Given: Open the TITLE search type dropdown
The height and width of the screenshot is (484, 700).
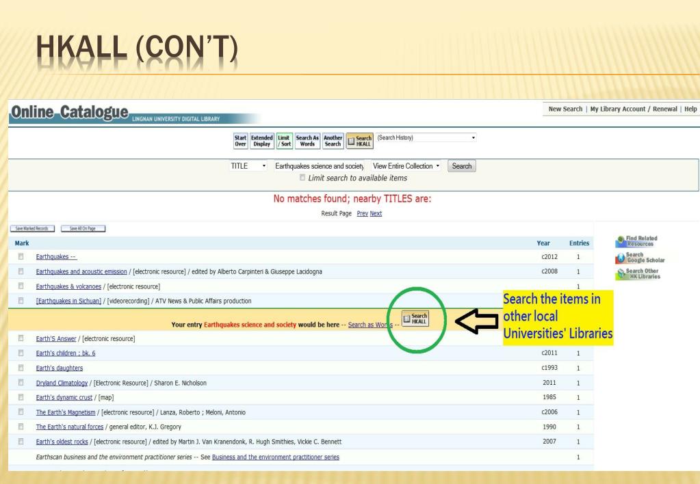Looking at the screenshot, I should [248, 166].
